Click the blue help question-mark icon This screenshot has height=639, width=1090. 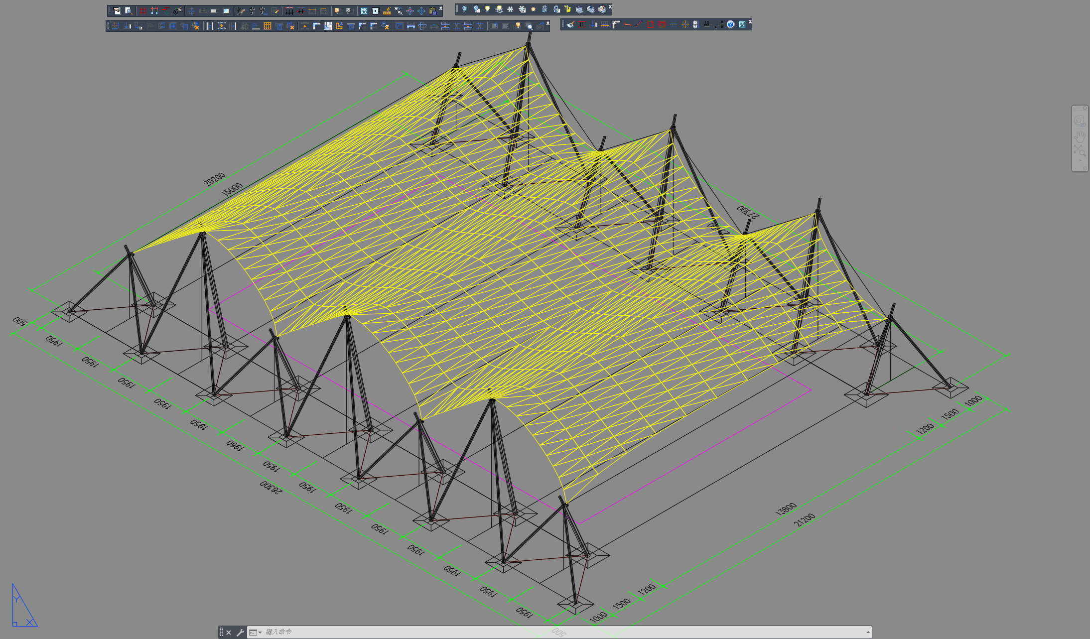point(730,24)
